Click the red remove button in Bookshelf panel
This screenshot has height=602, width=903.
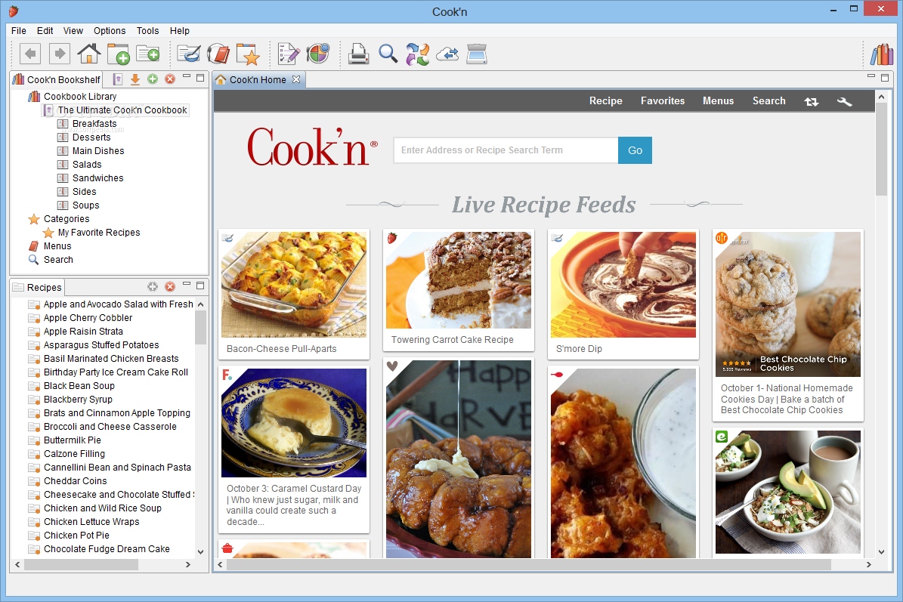coord(170,79)
